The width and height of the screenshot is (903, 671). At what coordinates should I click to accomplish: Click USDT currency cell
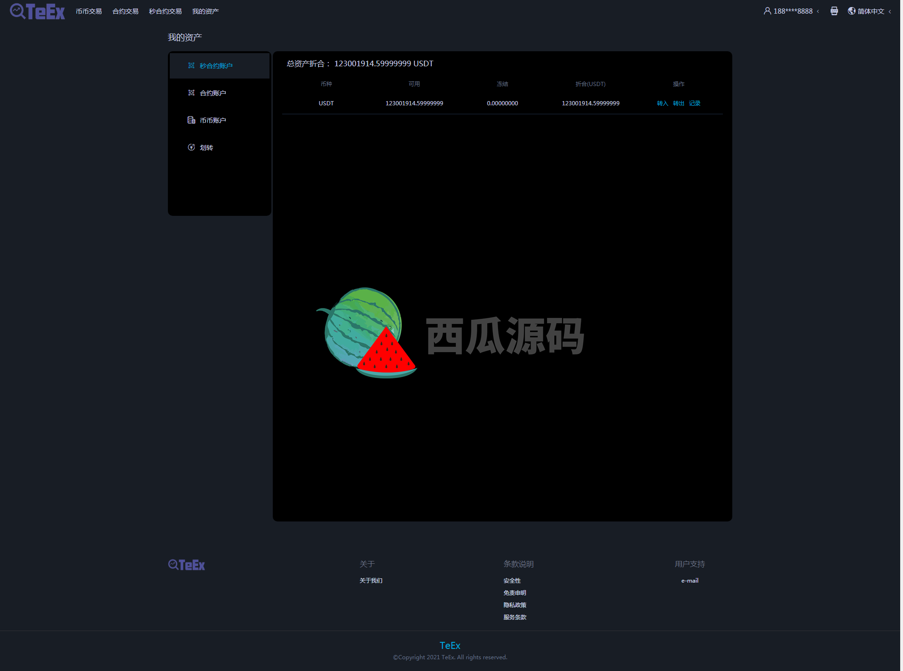pos(326,103)
